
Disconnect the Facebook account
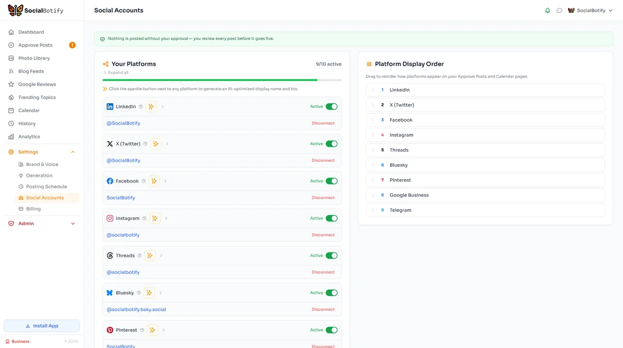click(x=323, y=198)
